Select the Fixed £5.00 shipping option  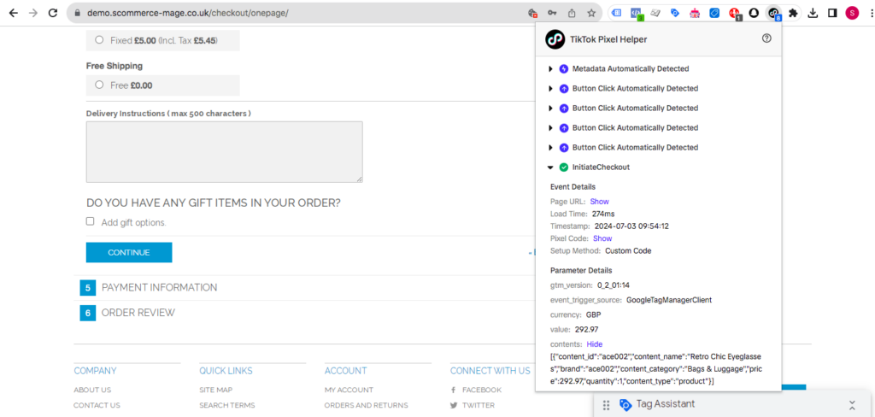point(99,39)
